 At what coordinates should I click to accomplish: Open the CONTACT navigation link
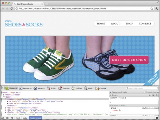145,24
